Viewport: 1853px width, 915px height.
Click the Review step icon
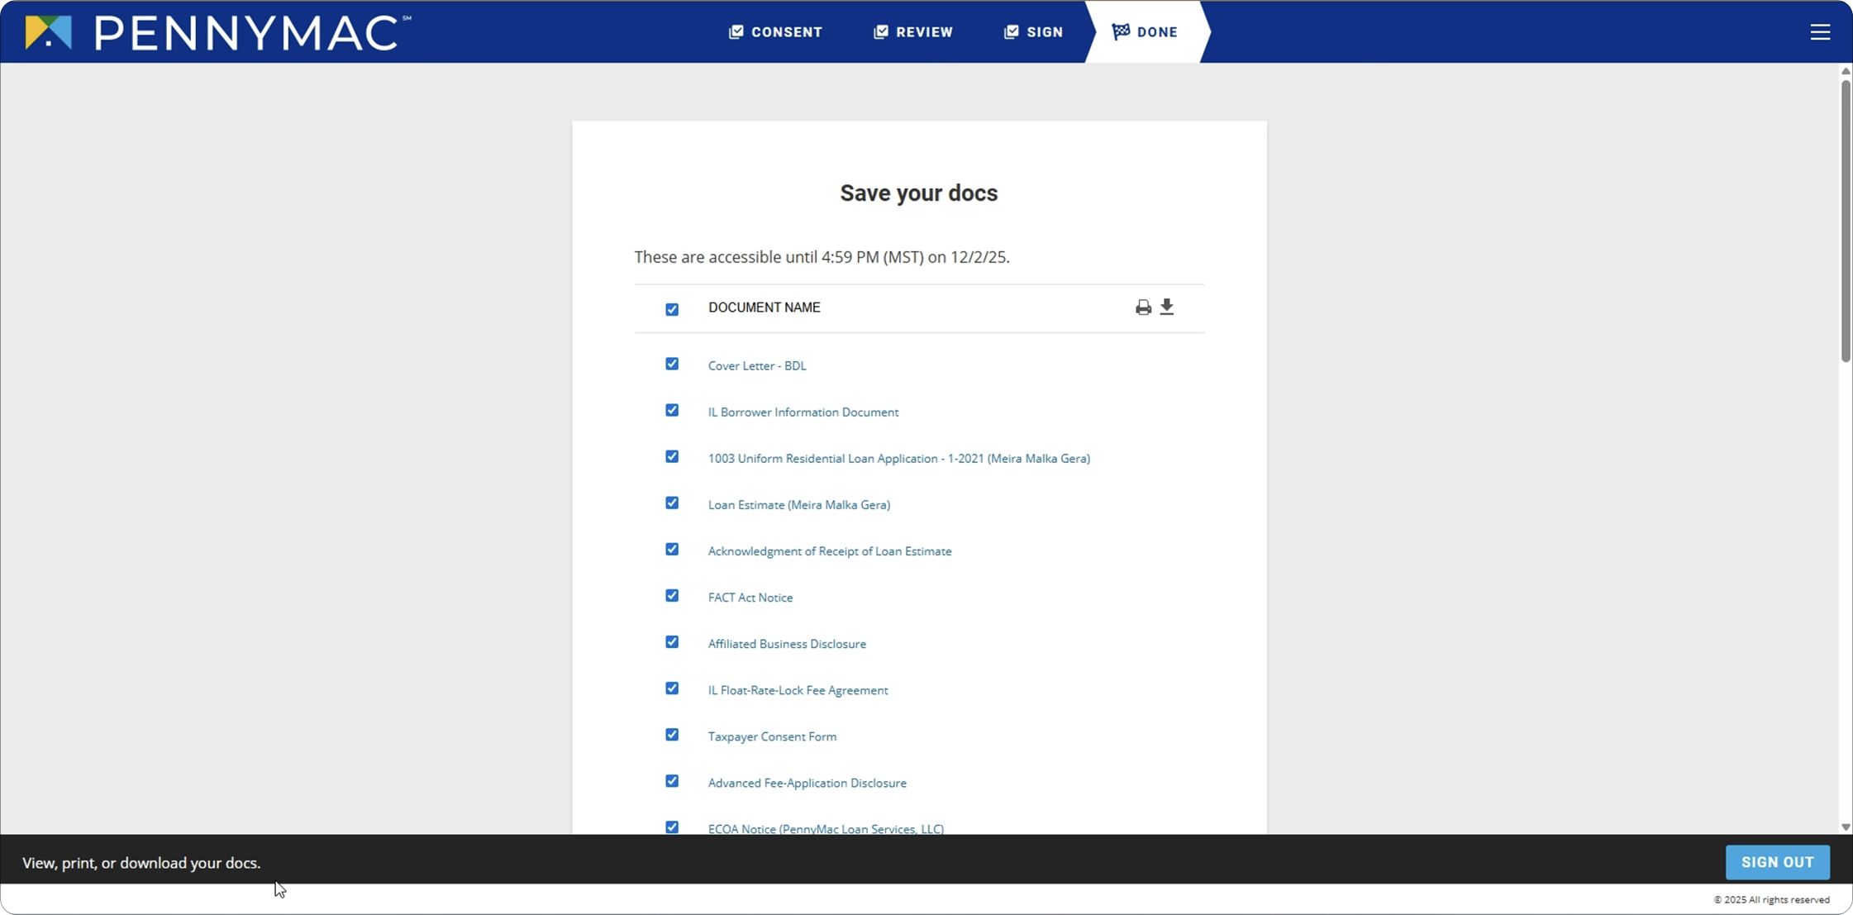[881, 31]
